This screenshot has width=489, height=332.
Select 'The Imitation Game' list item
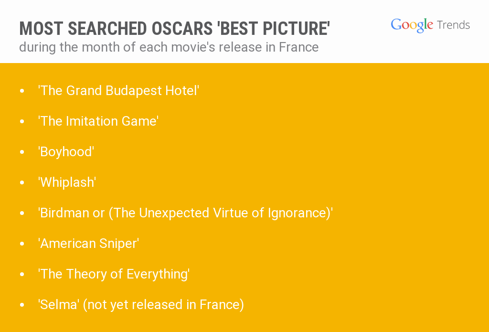tap(98, 121)
